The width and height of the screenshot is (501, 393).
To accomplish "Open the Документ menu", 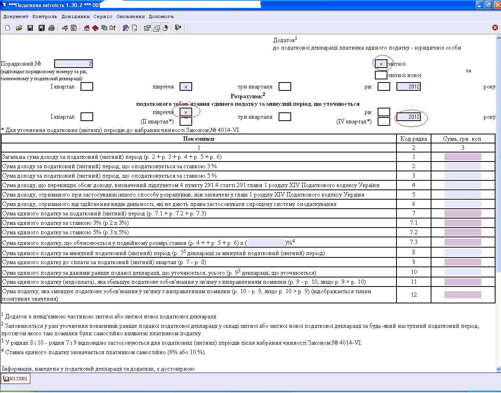I will (x=16, y=17).
